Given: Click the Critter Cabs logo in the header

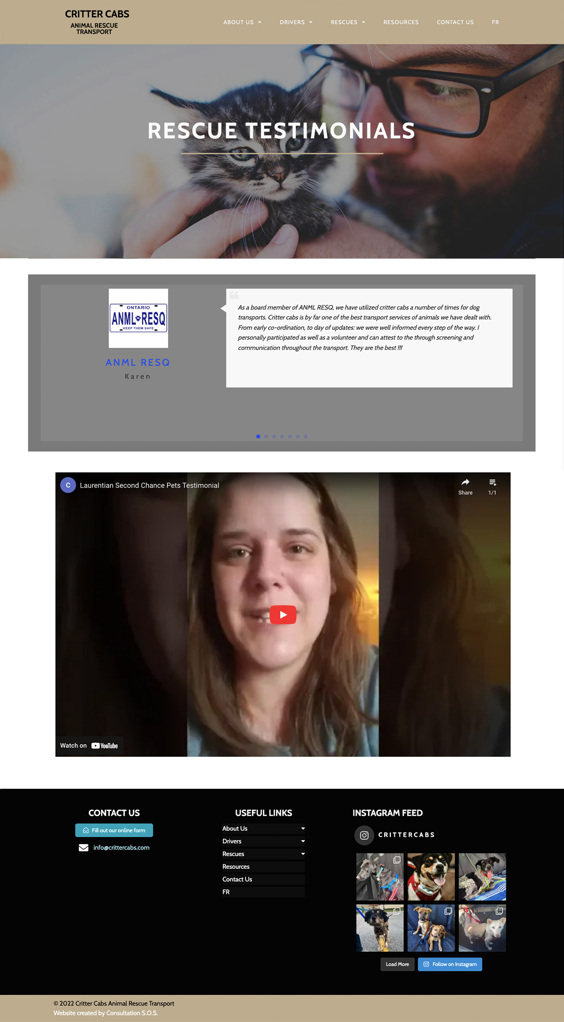Looking at the screenshot, I should click(x=97, y=22).
